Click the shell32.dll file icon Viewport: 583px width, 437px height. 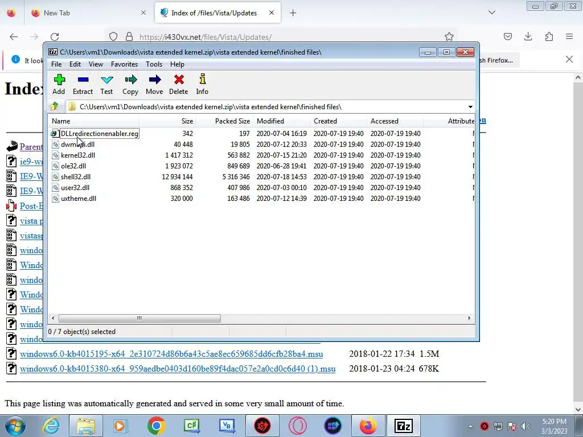(55, 177)
